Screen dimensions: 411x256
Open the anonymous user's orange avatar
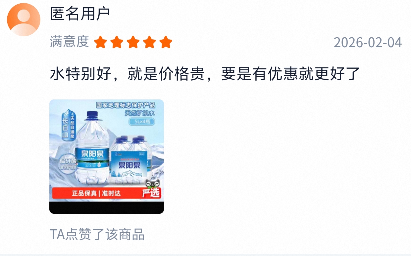[24, 19]
